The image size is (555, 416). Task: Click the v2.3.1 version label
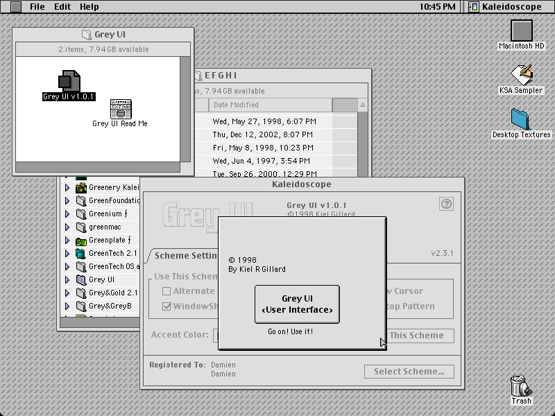pyautogui.click(x=442, y=253)
